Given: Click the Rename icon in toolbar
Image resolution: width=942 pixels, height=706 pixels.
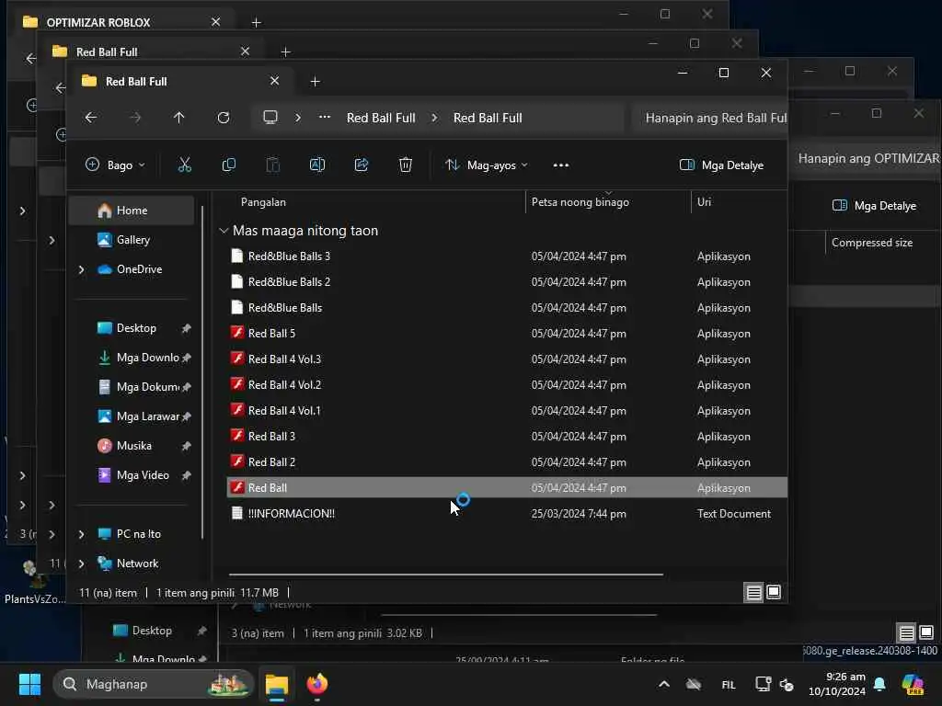Looking at the screenshot, I should (x=317, y=165).
